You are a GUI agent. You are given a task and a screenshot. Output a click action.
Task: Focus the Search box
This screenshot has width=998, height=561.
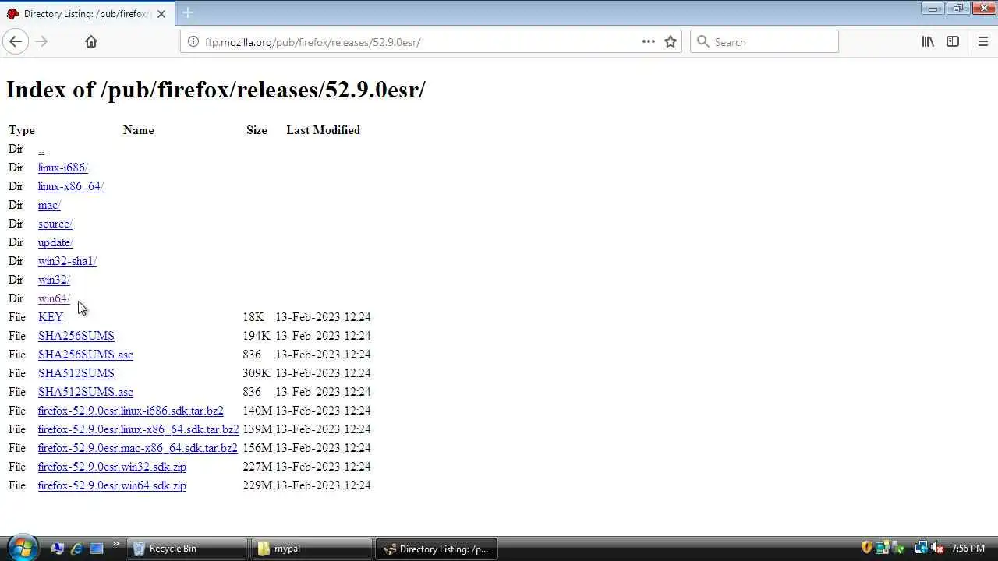point(764,42)
